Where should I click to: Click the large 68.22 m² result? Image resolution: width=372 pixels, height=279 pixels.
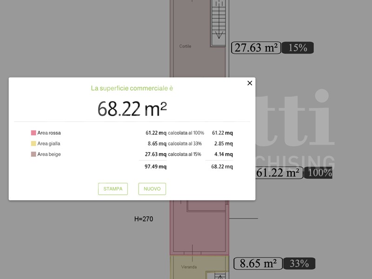point(132,108)
